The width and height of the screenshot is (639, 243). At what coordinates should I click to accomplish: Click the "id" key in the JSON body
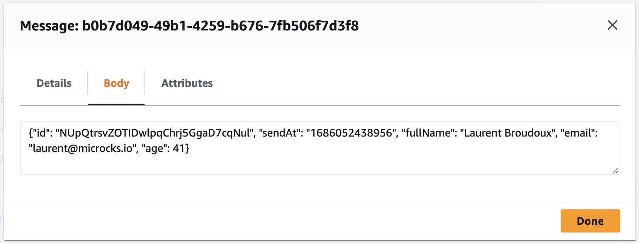(42, 133)
